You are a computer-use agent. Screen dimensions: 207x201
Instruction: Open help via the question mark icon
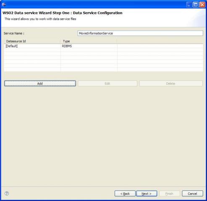point(7,193)
